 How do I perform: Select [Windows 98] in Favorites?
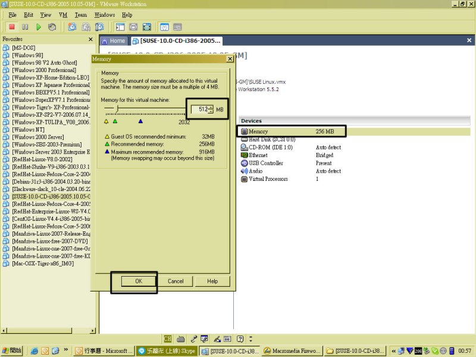click(27, 55)
